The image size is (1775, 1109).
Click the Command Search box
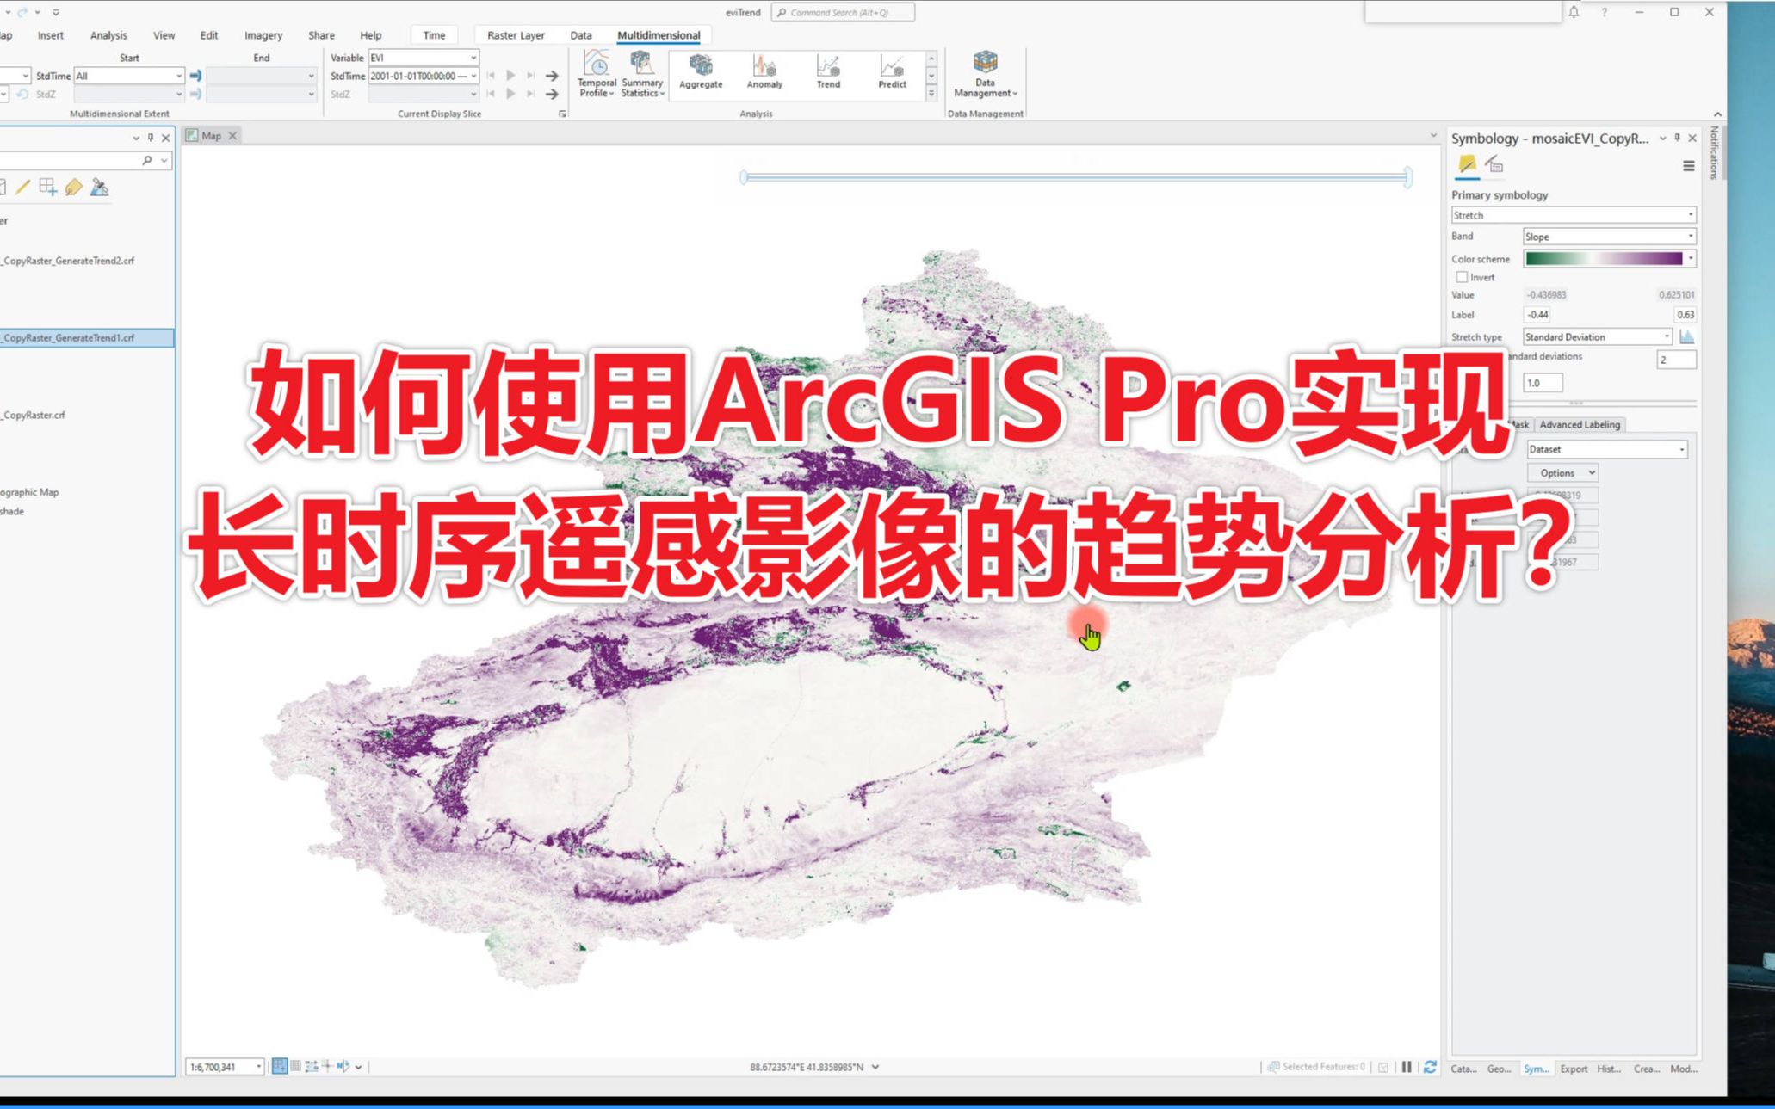[x=843, y=12]
